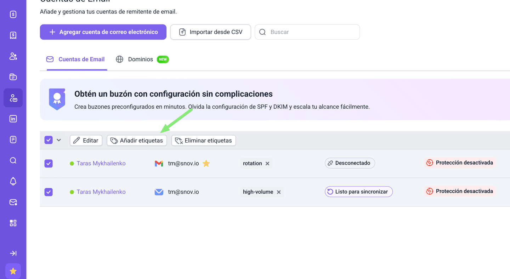The image size is (510, 279).
Task: Click the gold star icon at sidebar bottom
Action: coord(13,271)
